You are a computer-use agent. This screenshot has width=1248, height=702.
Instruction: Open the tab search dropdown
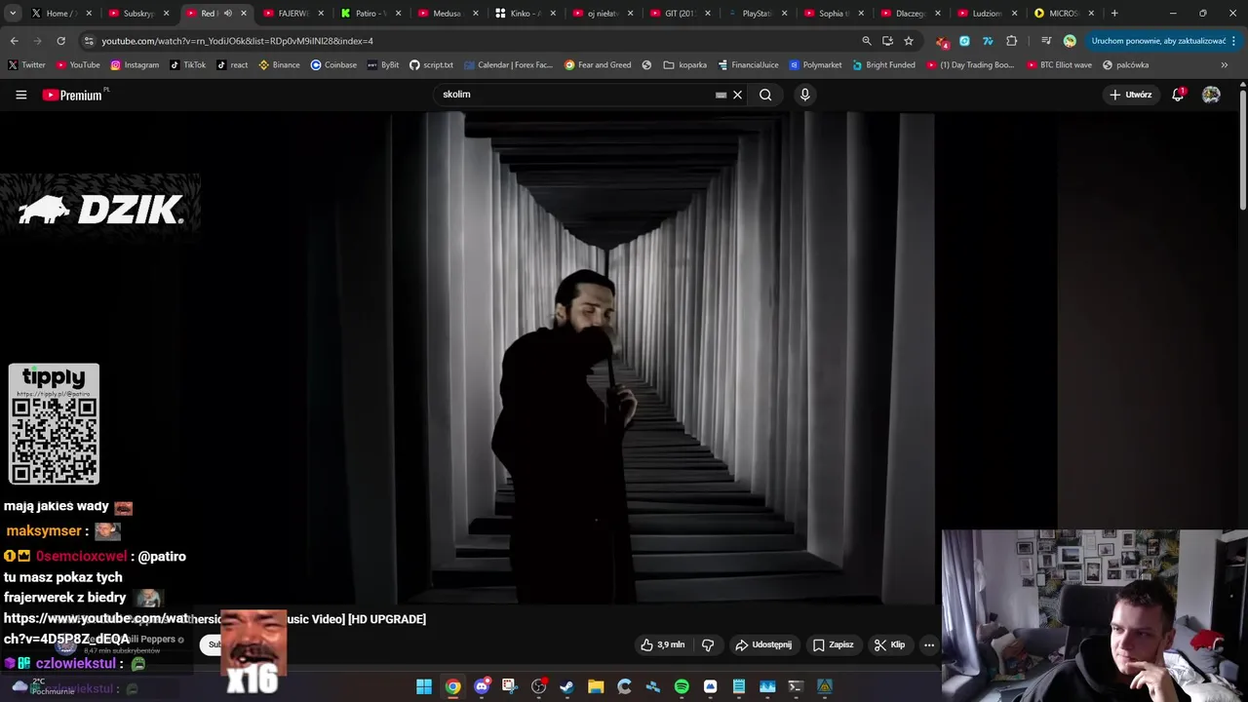coord(13,14)
